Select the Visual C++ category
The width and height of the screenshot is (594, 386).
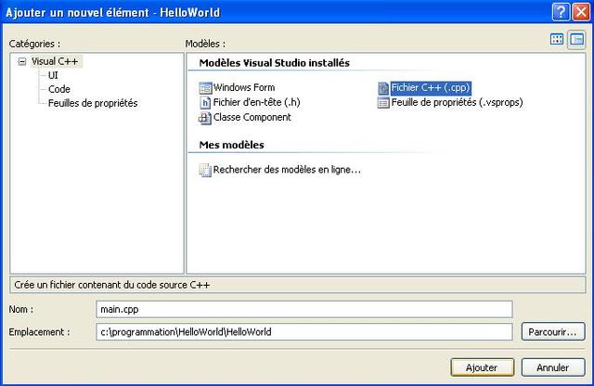(57, 61)
